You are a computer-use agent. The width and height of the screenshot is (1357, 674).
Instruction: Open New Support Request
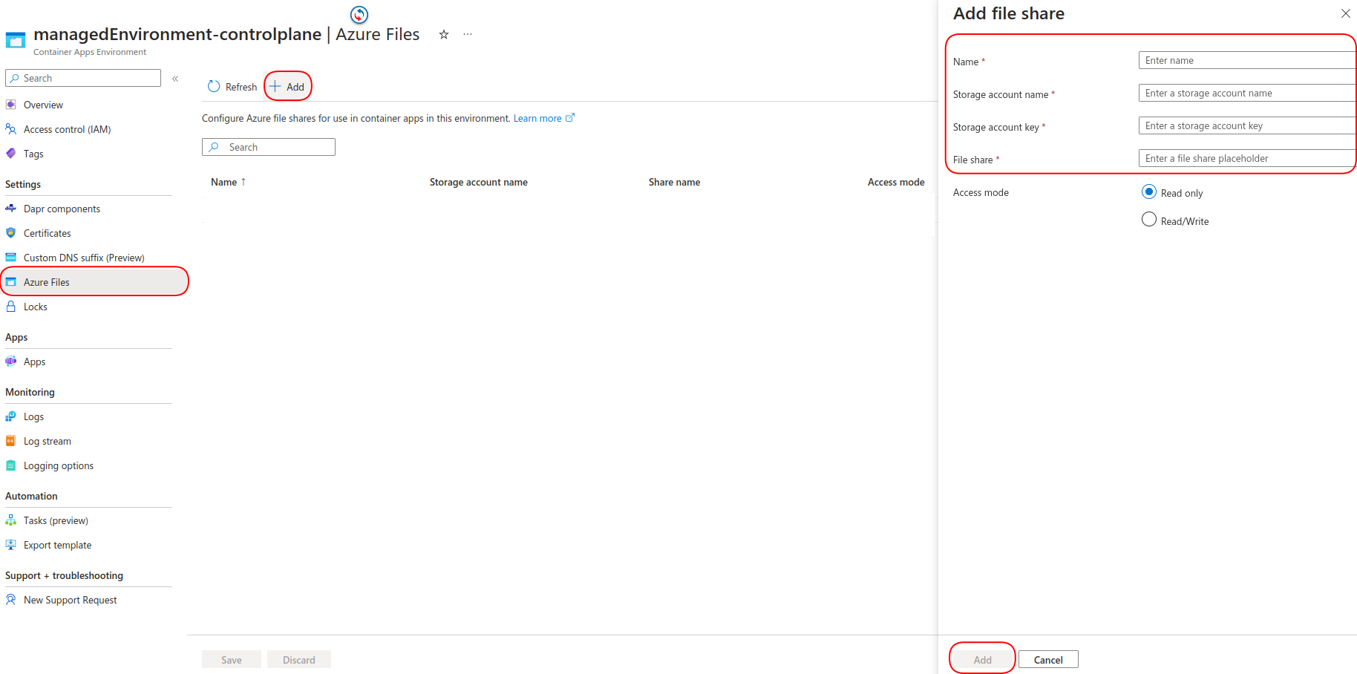pos(70,600)
